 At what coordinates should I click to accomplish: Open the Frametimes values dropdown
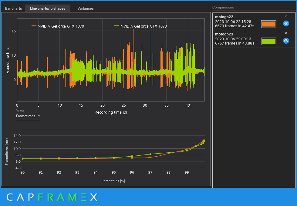(x=28, y=116)
